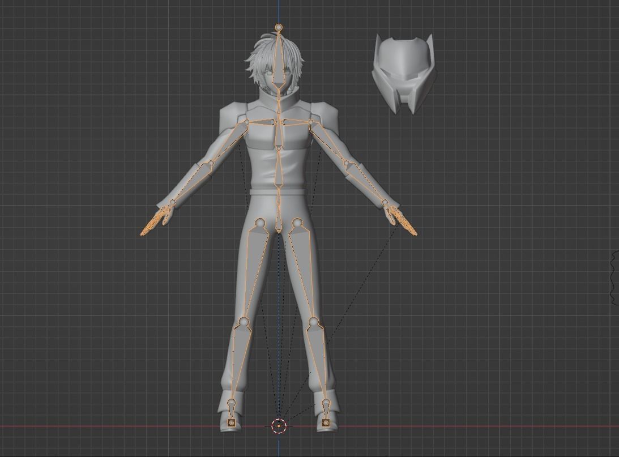The image size is (619, 457).
Task: Select the shoulder armor plate on the screen-left side
Action: pyautogui.click(x=232, y=117)
